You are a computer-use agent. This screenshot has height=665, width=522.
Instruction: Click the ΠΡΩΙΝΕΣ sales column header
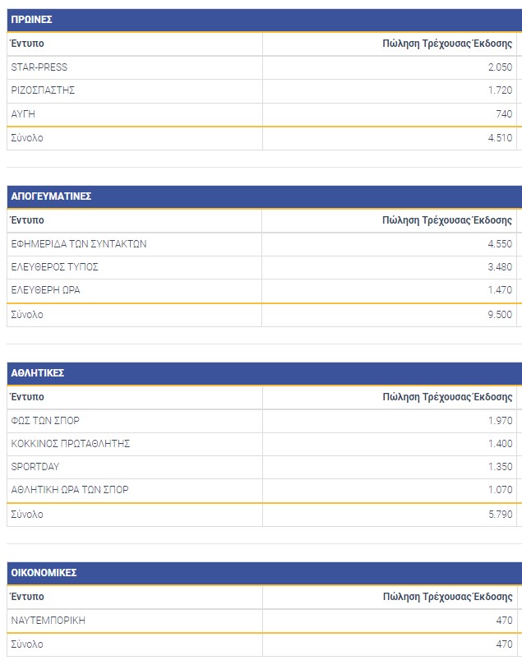(447, 43)
